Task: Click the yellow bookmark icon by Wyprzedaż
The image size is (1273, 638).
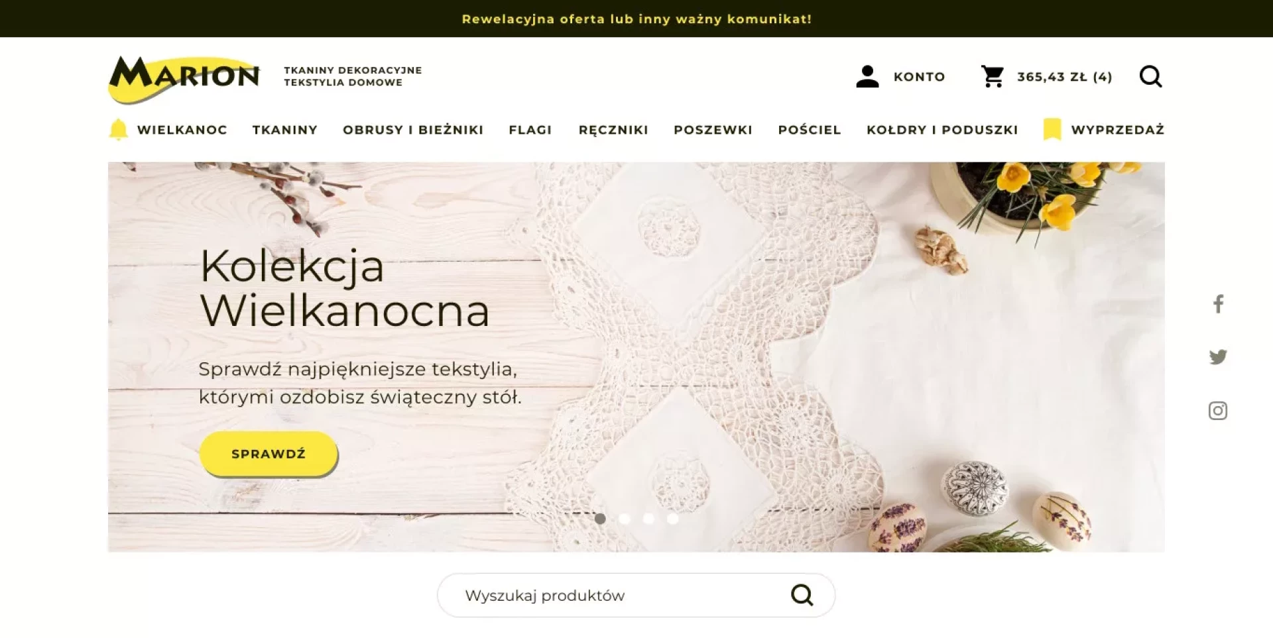Action: coord(1052,129)
